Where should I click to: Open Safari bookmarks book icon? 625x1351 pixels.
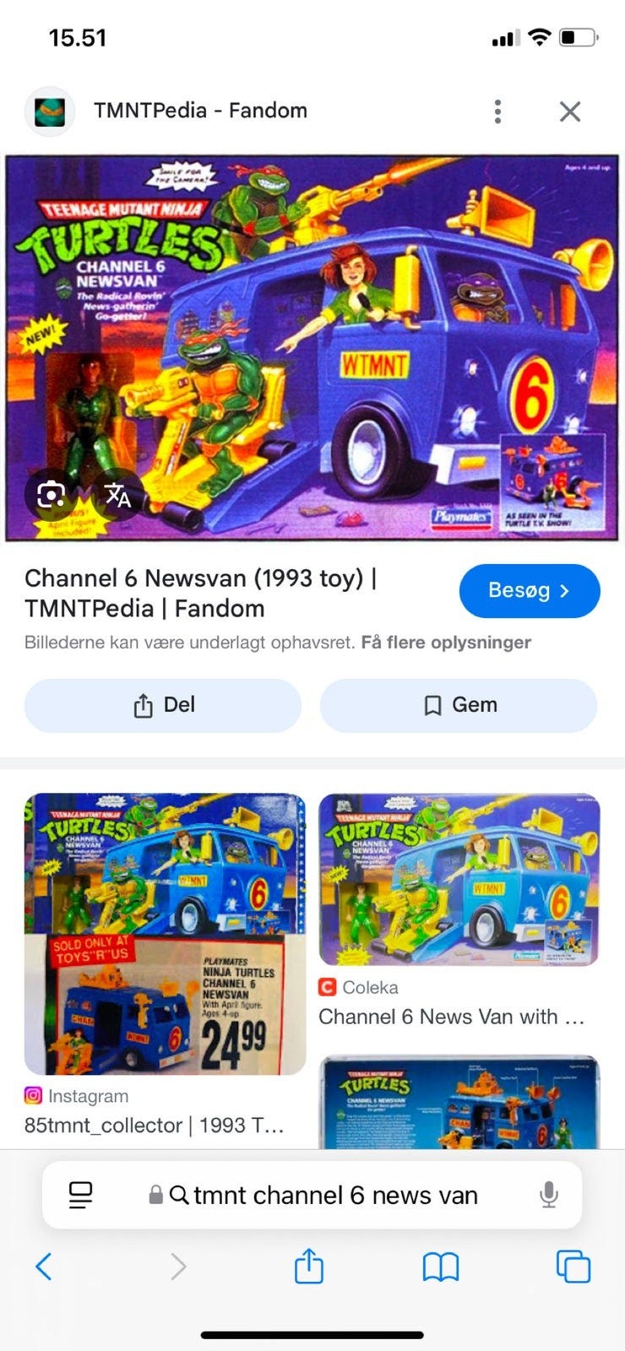pyautogui.click(x=440, y=1267)
